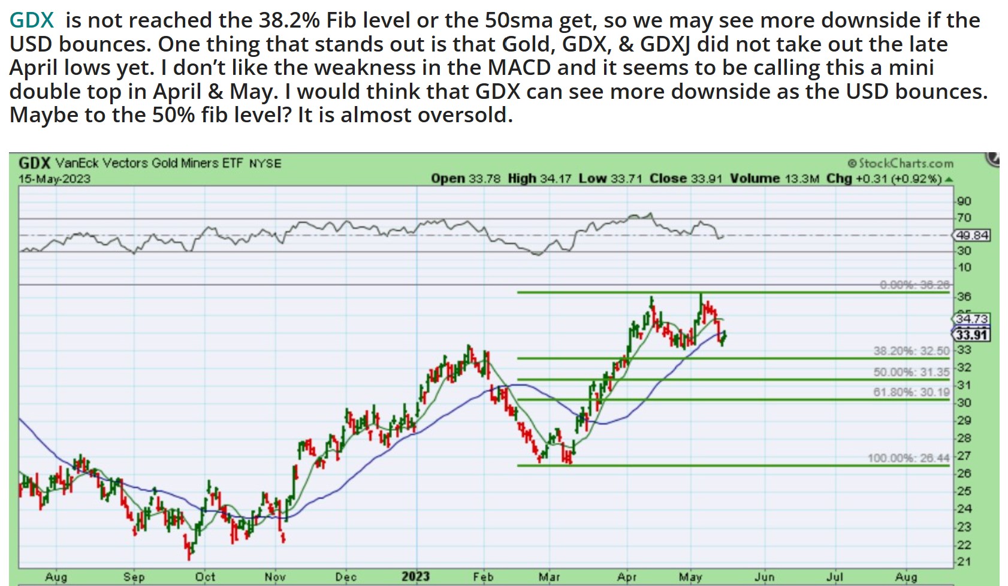Click the RSI axis label 70
This screenshot has height=586, width=1008.
(x=964, y=218)
